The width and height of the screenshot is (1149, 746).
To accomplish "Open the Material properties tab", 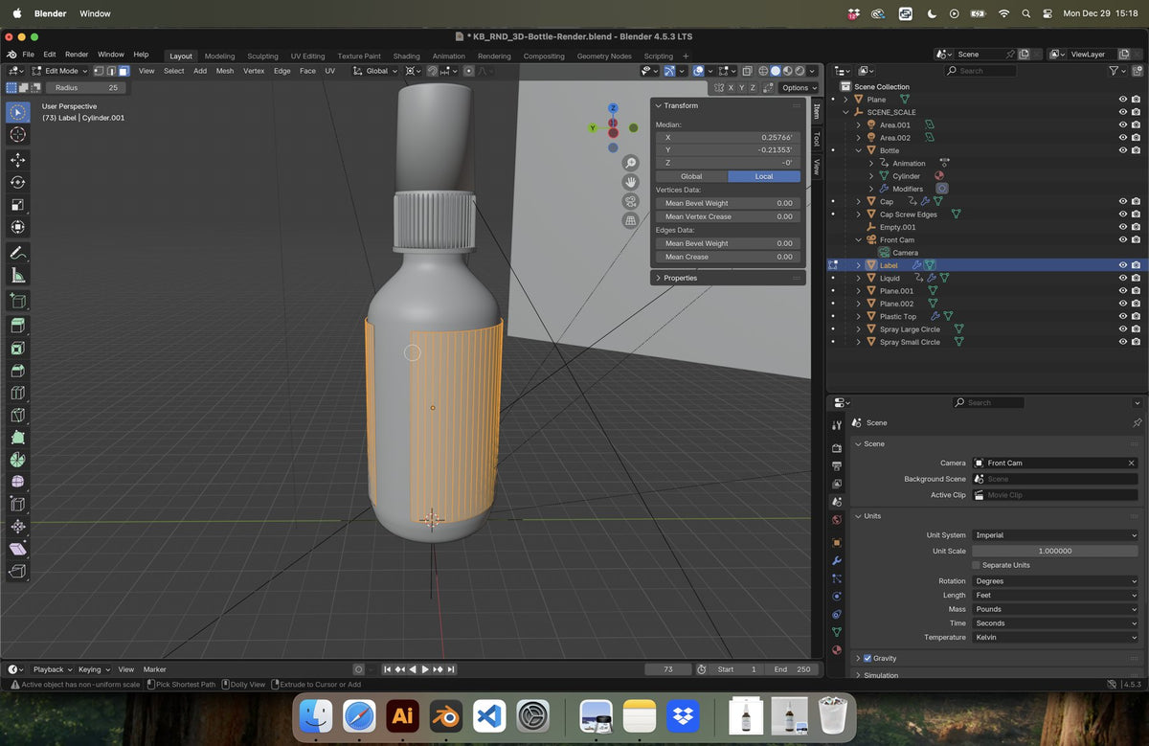I will pyautogui.click(x=837, y=650).
